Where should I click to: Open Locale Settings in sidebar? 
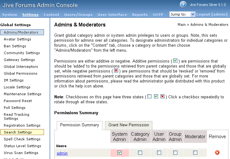coord(17,87)
